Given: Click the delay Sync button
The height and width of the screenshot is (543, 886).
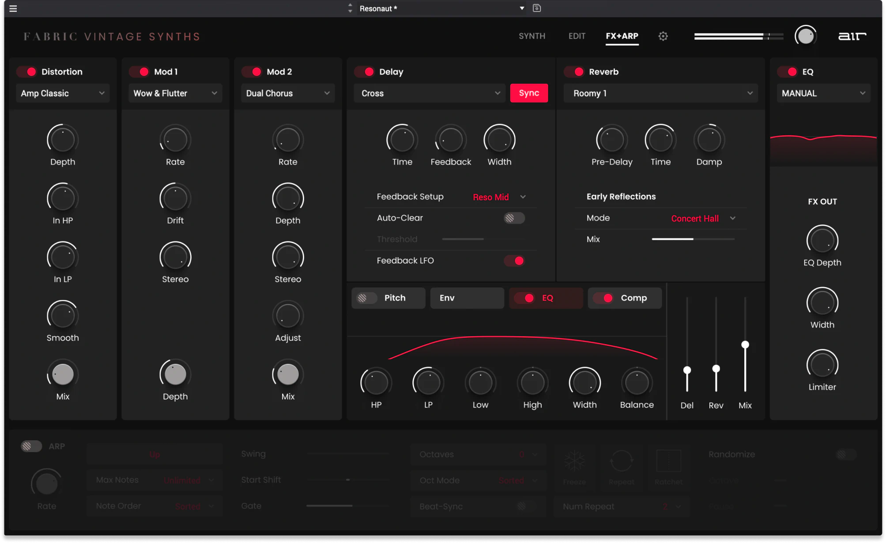Looking at the screenshot, I should click(x=529, y=93).
